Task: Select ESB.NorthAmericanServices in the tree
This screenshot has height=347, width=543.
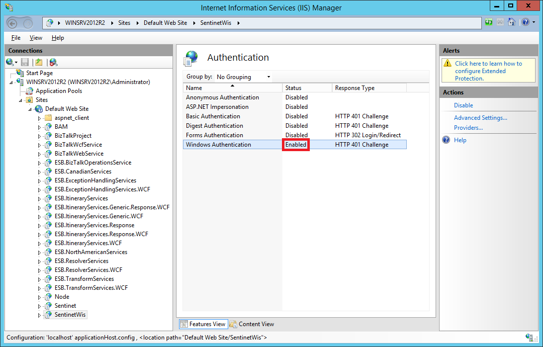Action: (x=90, y=252)
